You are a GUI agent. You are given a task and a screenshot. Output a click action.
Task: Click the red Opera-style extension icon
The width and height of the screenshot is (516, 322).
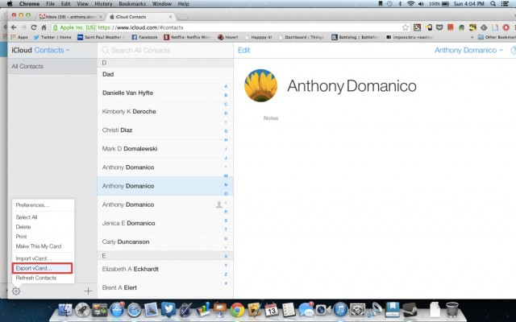pos(506,27)
